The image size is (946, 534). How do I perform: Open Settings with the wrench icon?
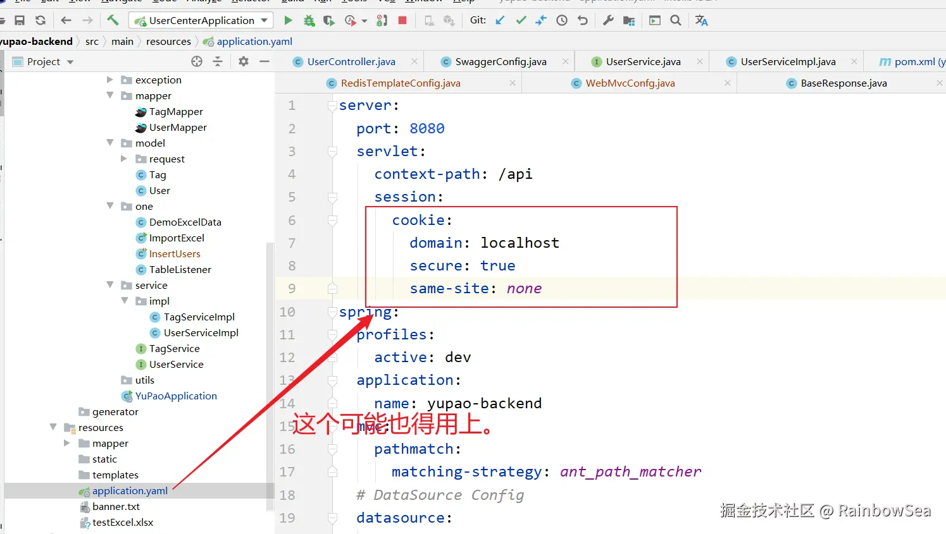(x=608, y=20)
